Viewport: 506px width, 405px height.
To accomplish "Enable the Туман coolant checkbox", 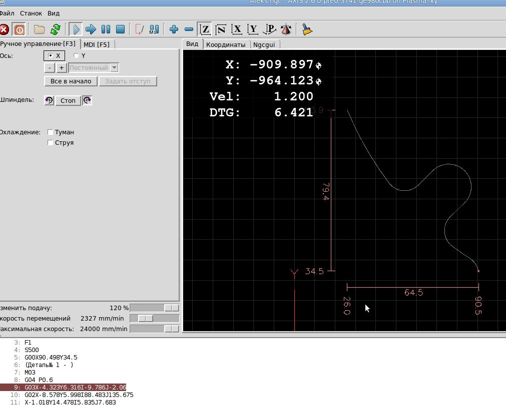I will coord(50,132).
